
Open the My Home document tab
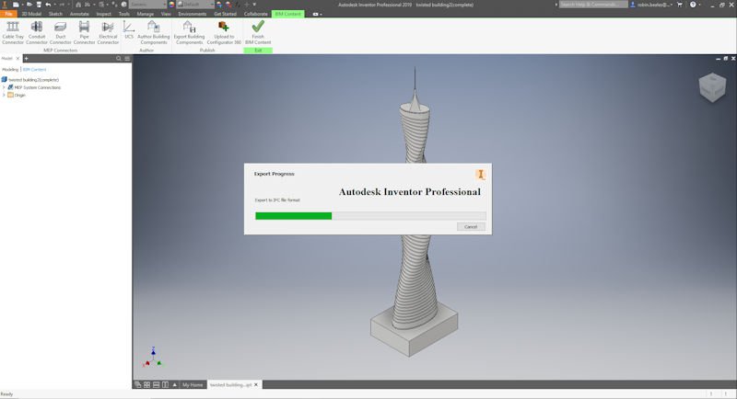point(193,384)
